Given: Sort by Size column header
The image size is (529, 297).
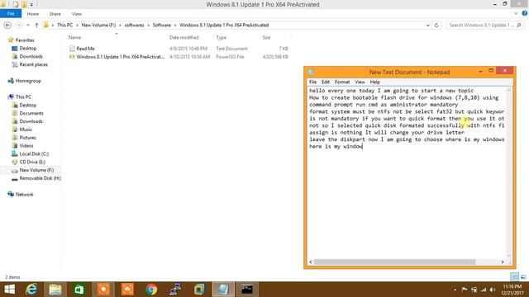Looking at the screenshot, I should click(266, 37).
